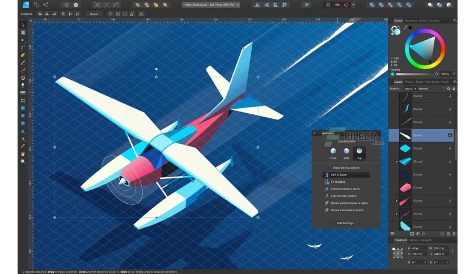This screenshot has height=274, width=474.
Task: Select the Artistic Text tool
Action: (x=23, y=138)
